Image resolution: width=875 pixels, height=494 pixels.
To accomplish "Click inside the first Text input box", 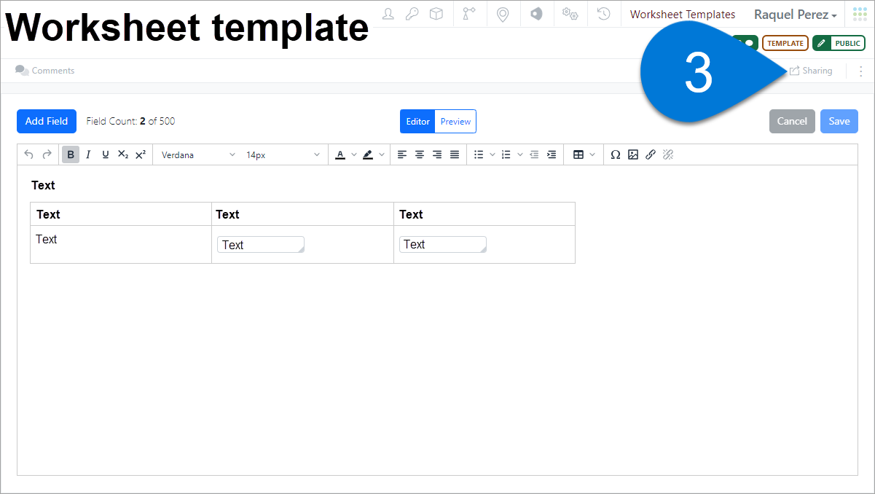I will click(260, 244).
